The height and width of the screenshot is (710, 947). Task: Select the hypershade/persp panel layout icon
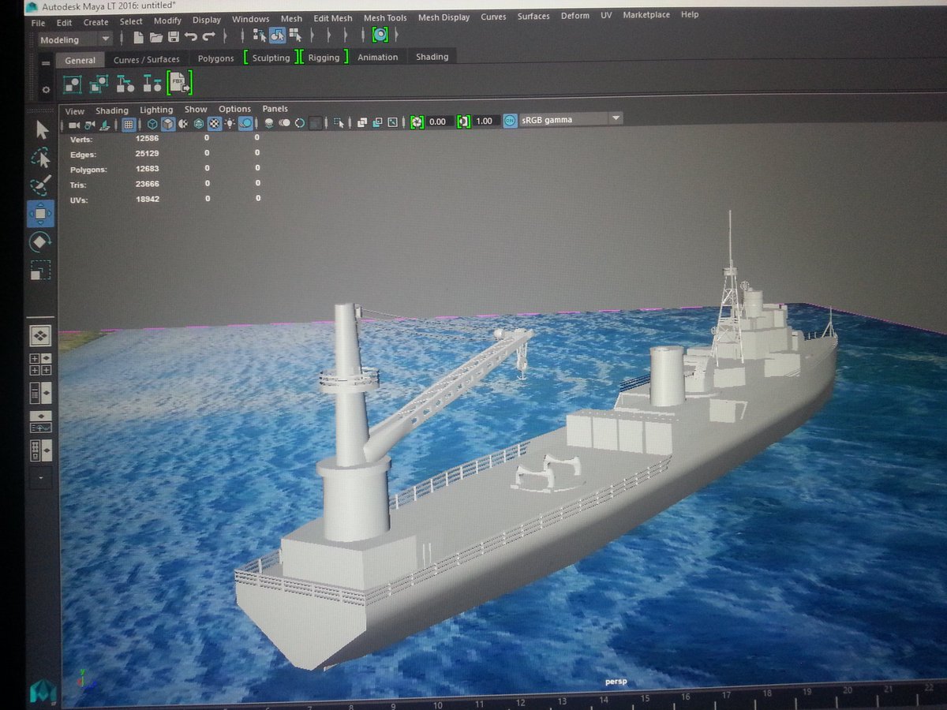click(x=40, y=450)
